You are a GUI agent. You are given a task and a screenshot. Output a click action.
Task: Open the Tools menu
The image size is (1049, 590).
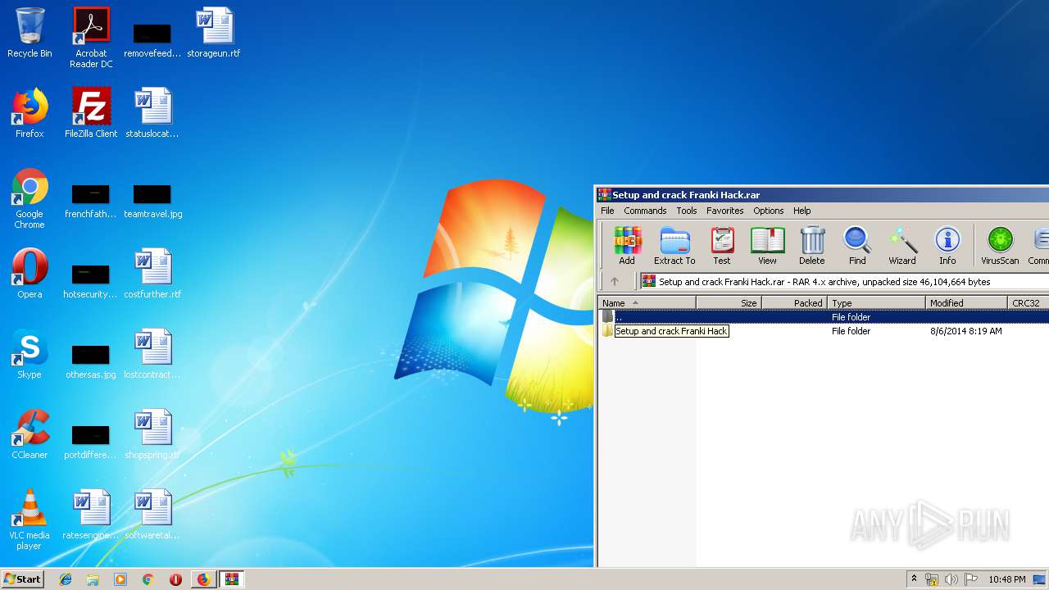687,211
